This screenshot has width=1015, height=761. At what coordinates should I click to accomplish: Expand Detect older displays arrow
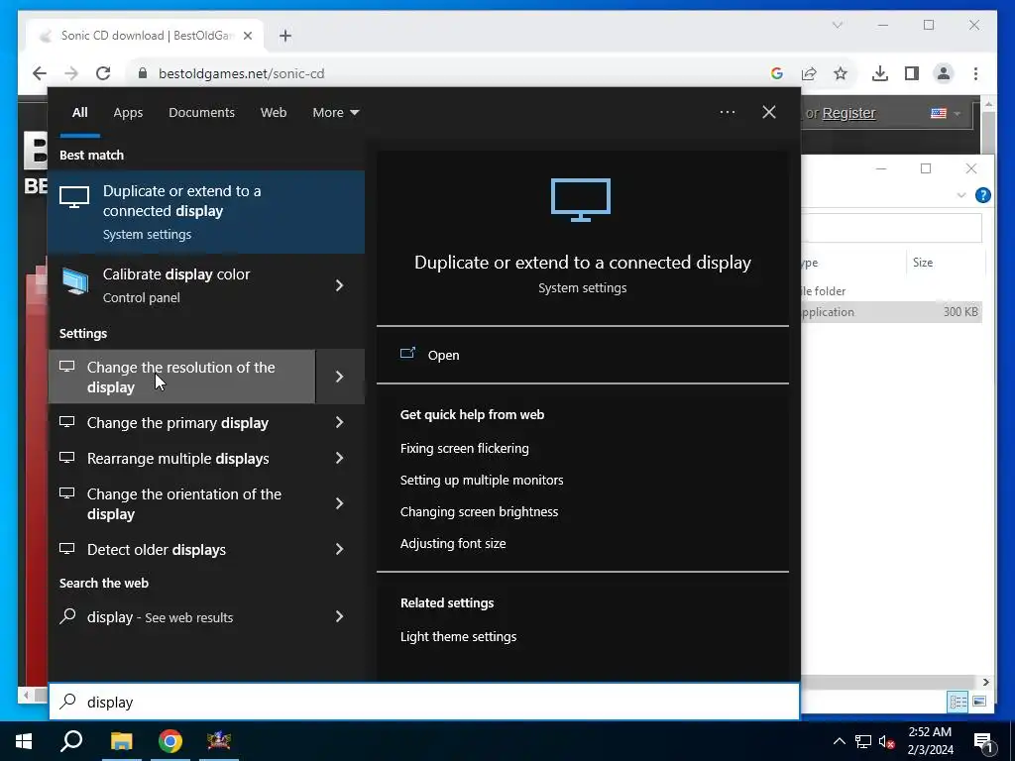pos(339,549)
